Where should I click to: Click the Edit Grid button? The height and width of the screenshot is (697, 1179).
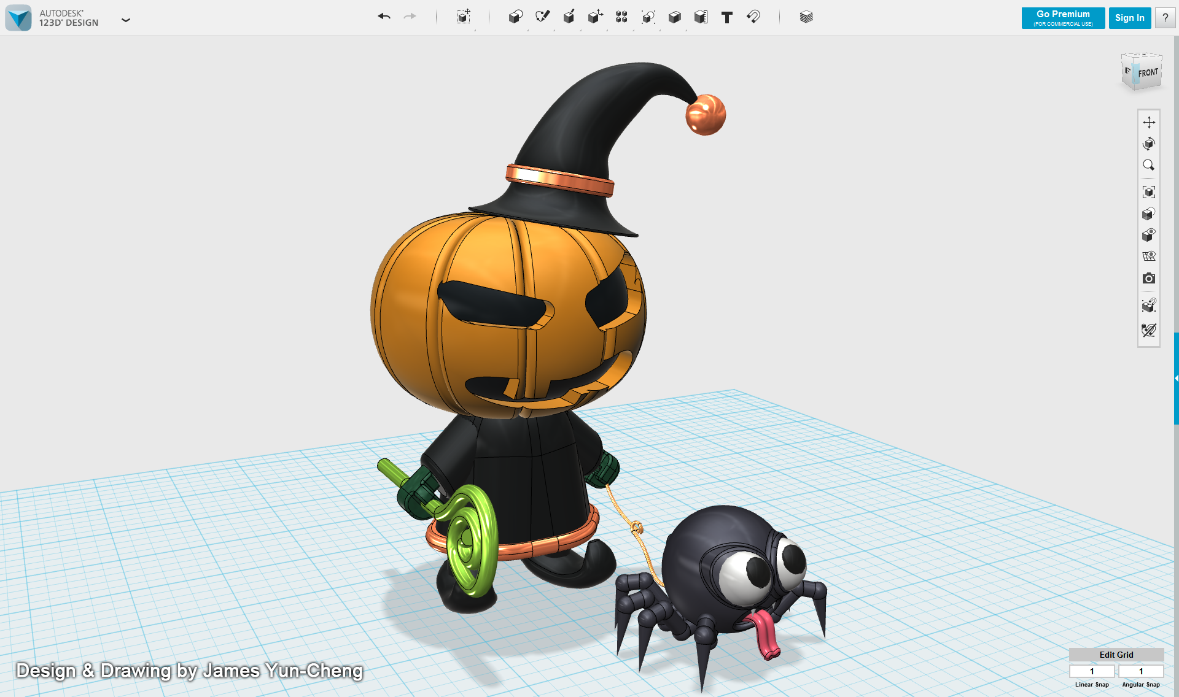tap(1116, 655)
